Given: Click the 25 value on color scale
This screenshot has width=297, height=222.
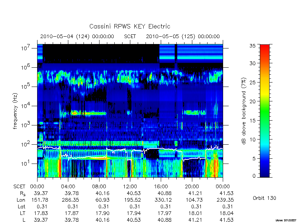Looking at the screenshot, I should [x=252, y=82].
